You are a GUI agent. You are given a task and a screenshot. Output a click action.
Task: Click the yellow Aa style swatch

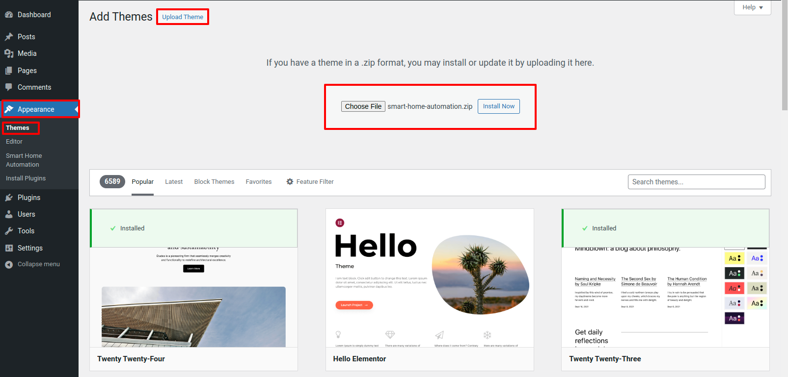pyautogui.click(x=734, y=258)
